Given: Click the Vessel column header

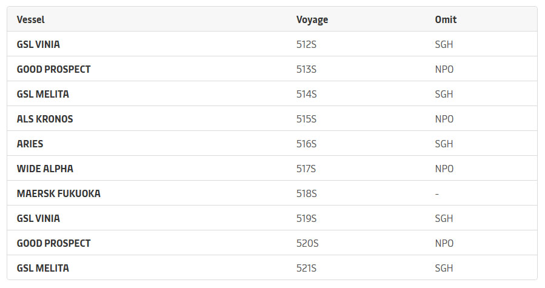Looking at the screenshot, I should tap(31, 19).
